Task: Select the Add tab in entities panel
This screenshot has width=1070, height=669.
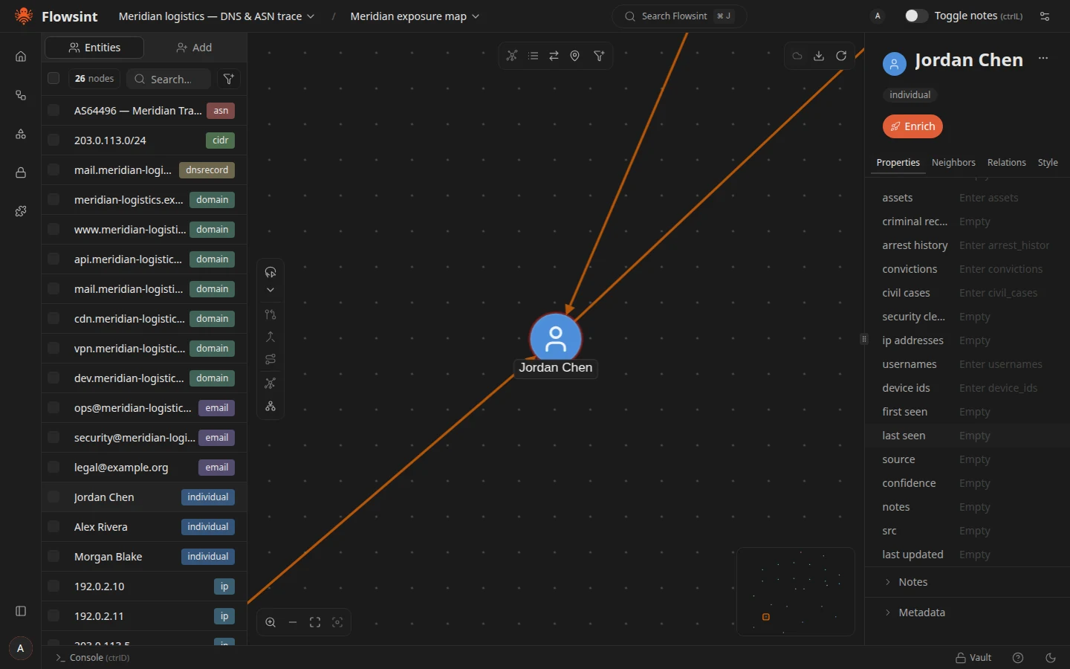Action: 194,48
